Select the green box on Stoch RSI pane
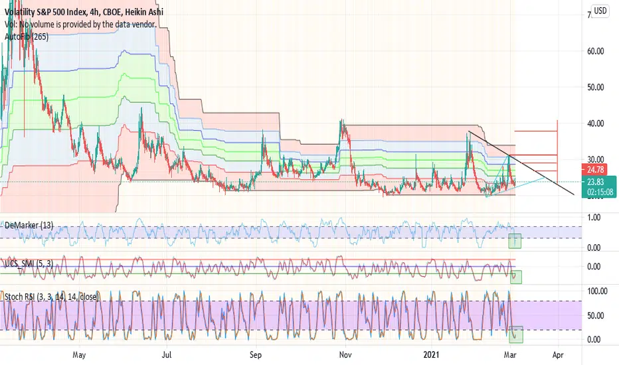The height and width of the screenshot is (365, 619). (x=515, y=334)
